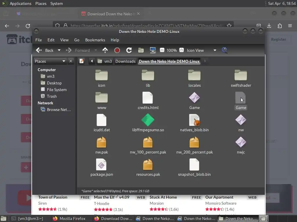Viewport: 297px width, 222px height.
Task: Open the Help menu
Action: pos(115,40)
